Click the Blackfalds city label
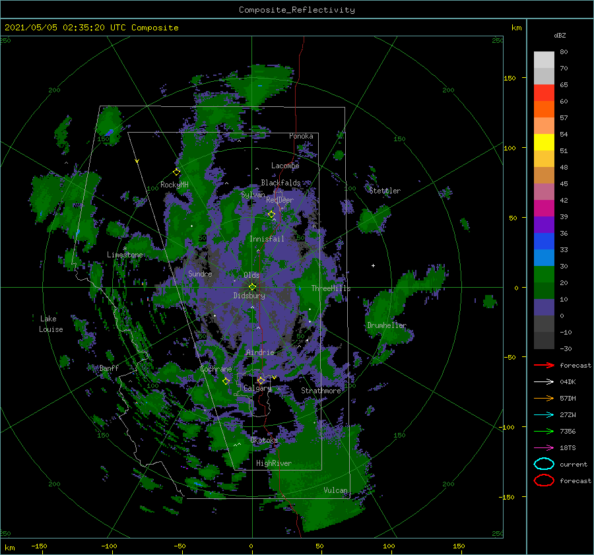The height and width of the screenshot is (555, 594). coord(280,183)
